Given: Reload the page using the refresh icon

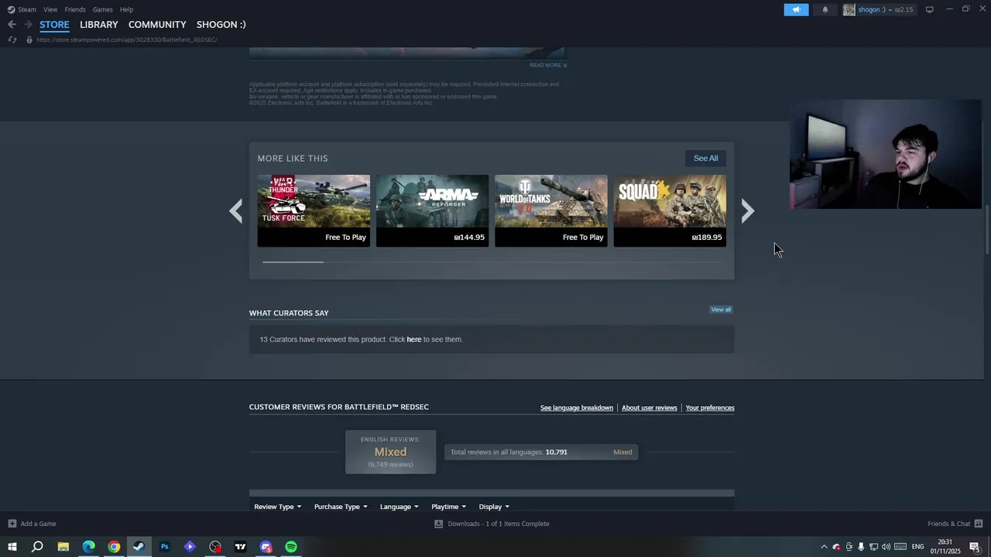Looking at the screenshot, I should [12, 39].
